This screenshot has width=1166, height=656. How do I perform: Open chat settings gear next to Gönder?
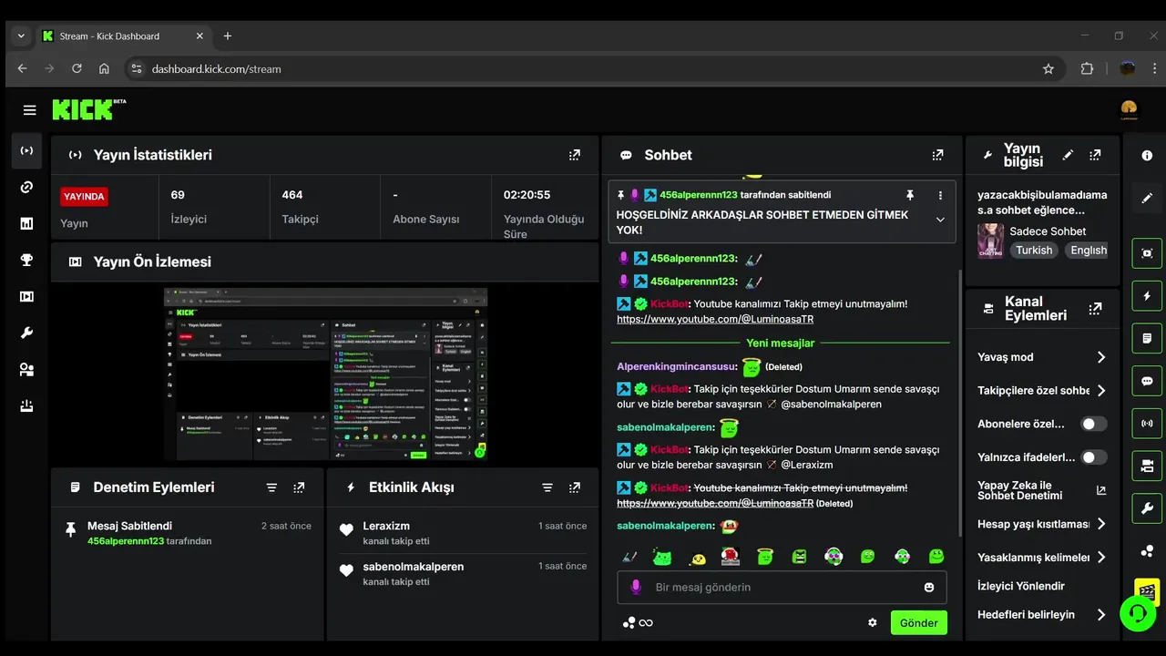(x=873, y=622)
